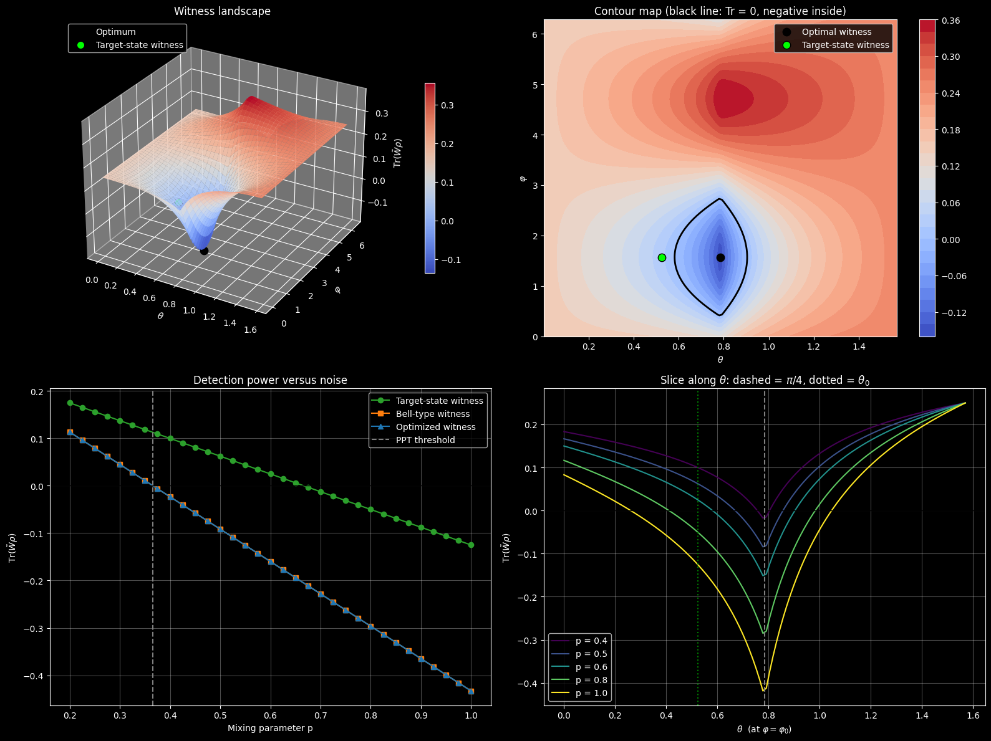Click the slice plot title mentioning dashed and dotted
This screenshot has height=741, width=991.
pyautogui.click(x=765, y=380)
